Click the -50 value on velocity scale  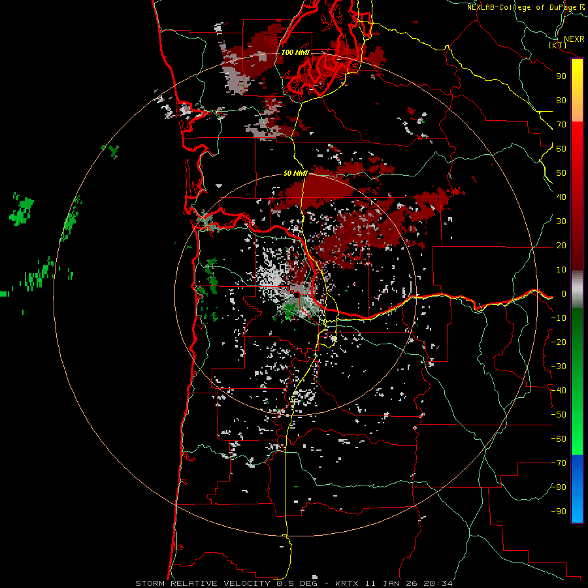559,415
